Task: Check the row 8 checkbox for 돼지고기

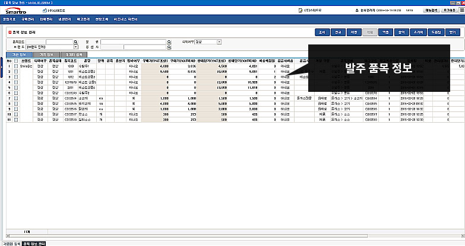Action: (16, 104)
